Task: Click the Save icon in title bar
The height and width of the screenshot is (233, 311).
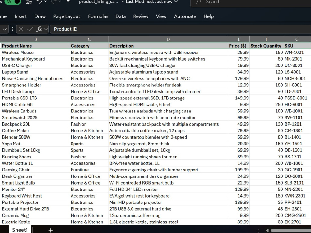Action: (x=29, y=2)
